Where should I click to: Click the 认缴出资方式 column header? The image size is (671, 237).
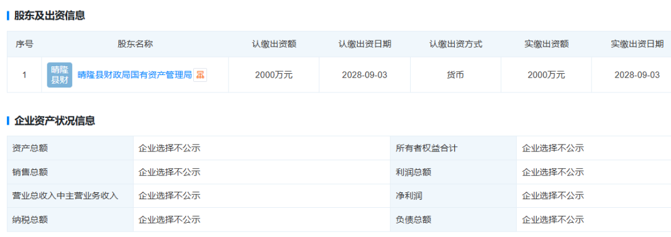click(456, 44)
